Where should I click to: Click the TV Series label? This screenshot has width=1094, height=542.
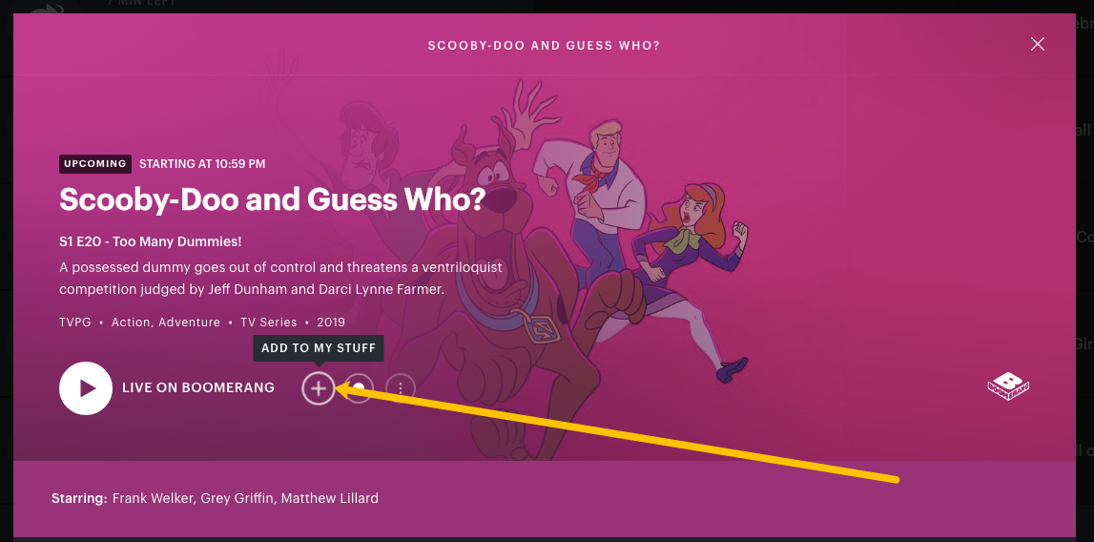tap(269, 323)
